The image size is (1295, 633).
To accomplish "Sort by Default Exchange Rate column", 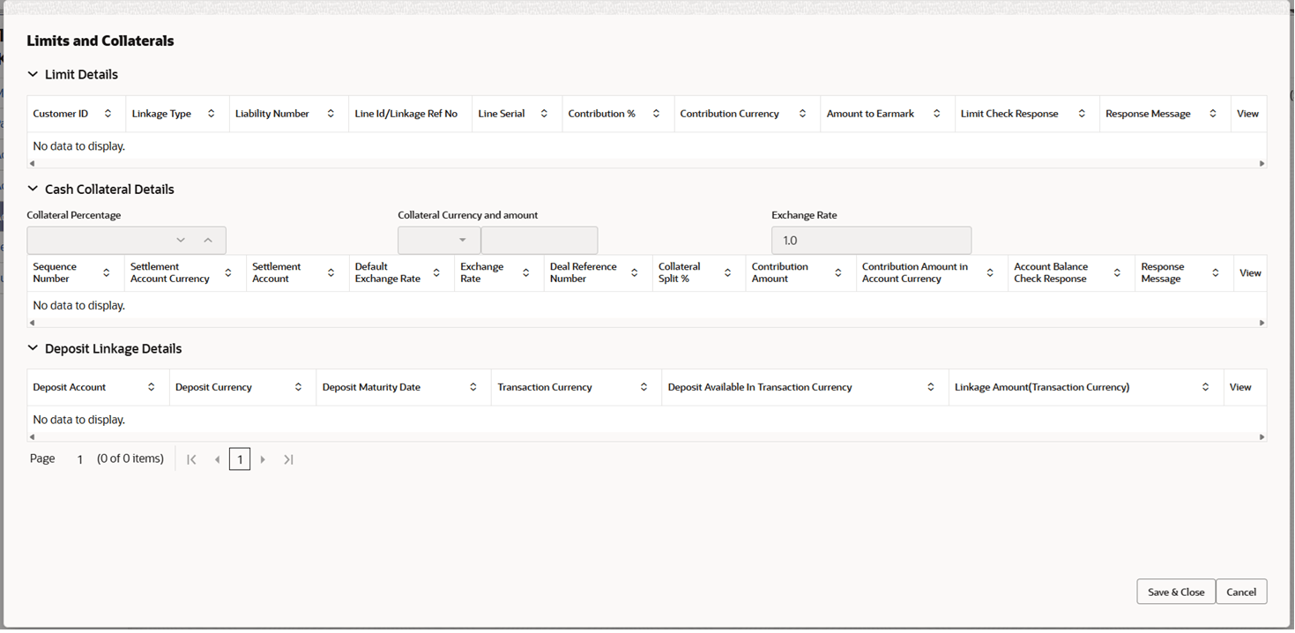I will point(436,273).
